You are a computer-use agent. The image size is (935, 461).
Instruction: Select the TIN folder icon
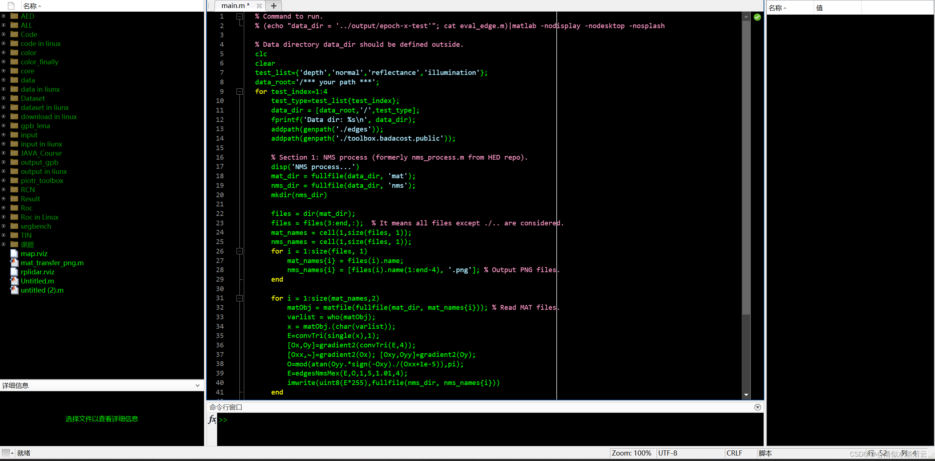(x=14, y=235)
